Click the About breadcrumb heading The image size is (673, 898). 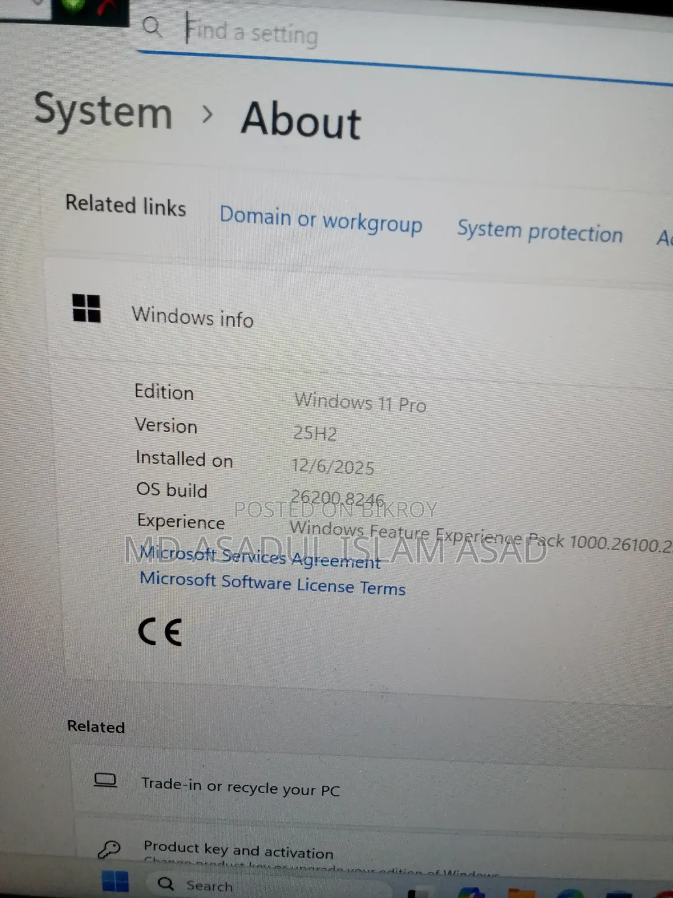tap(301, 120)
